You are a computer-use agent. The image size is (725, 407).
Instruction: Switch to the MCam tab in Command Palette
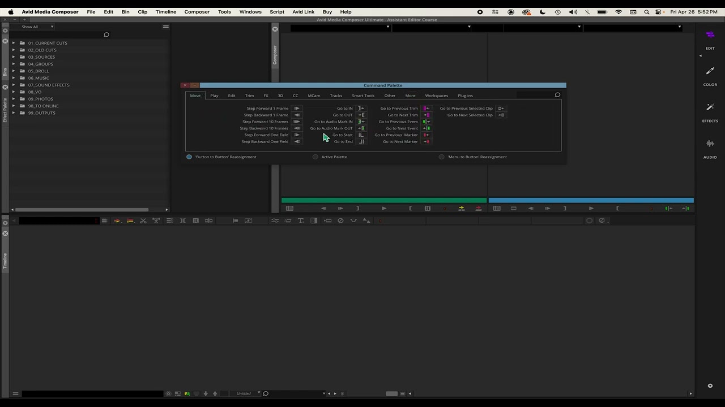(x=314, y=96)
